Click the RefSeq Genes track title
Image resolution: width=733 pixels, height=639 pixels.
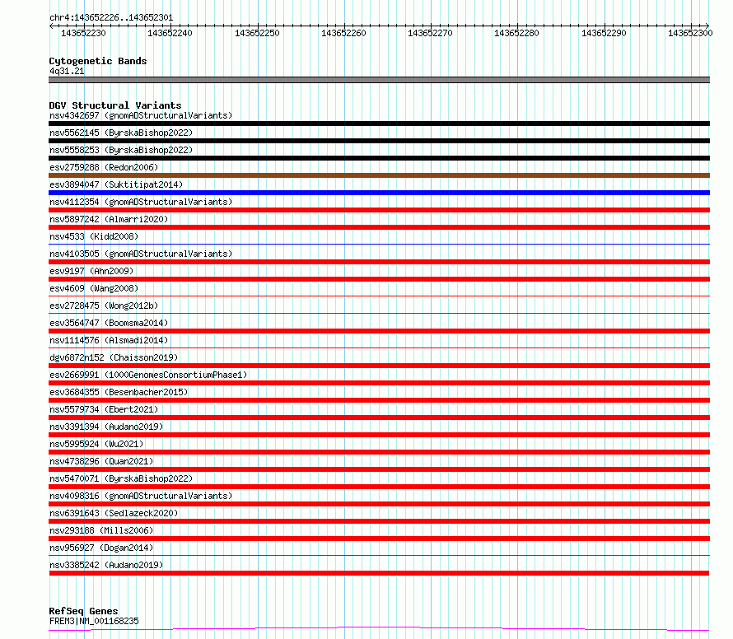[x=83, y=611]
